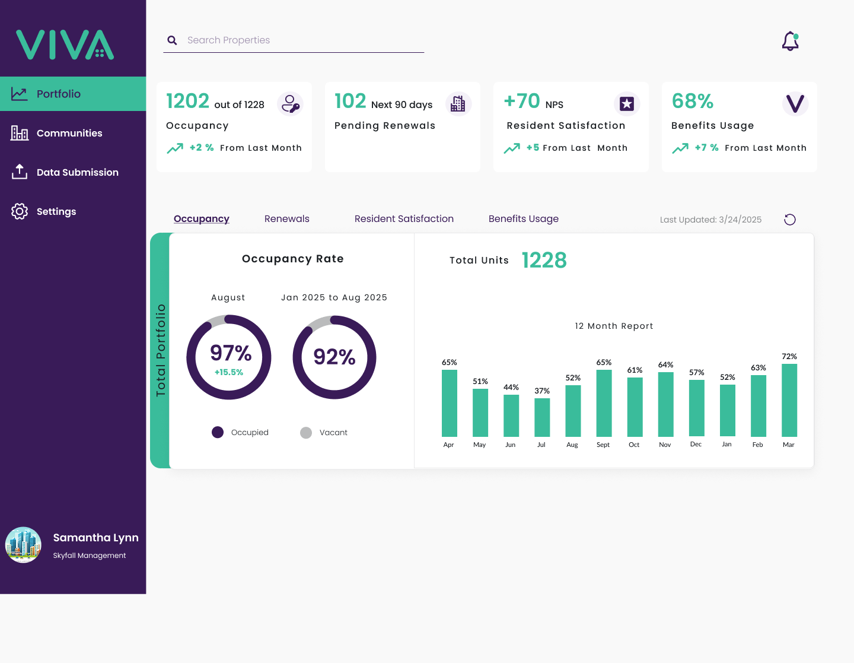This screenshot has width=854, height=663.
Task: Switch to the Resident Satisfaction tab
Action: [x=404, y=219]
